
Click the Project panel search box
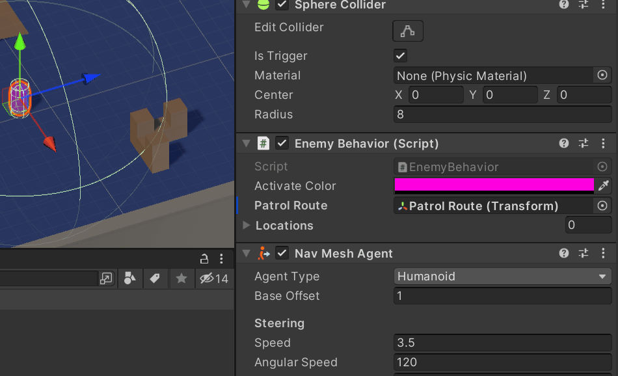click(49, 278)
